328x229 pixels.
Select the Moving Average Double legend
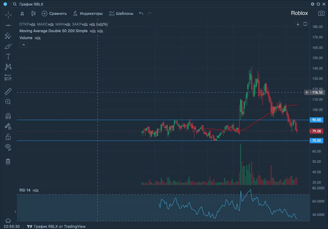(x=54, y=31)
